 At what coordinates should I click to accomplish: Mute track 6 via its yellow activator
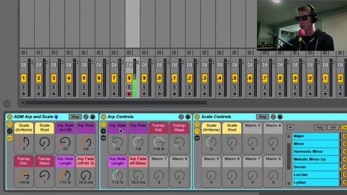(x=99, y=78)
